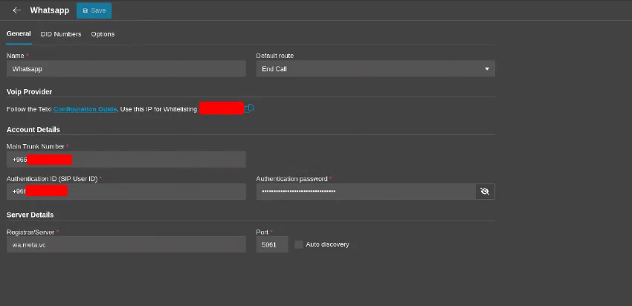Click the Server Details heading
Screen dimensions: 632x306
pos(30,215)
